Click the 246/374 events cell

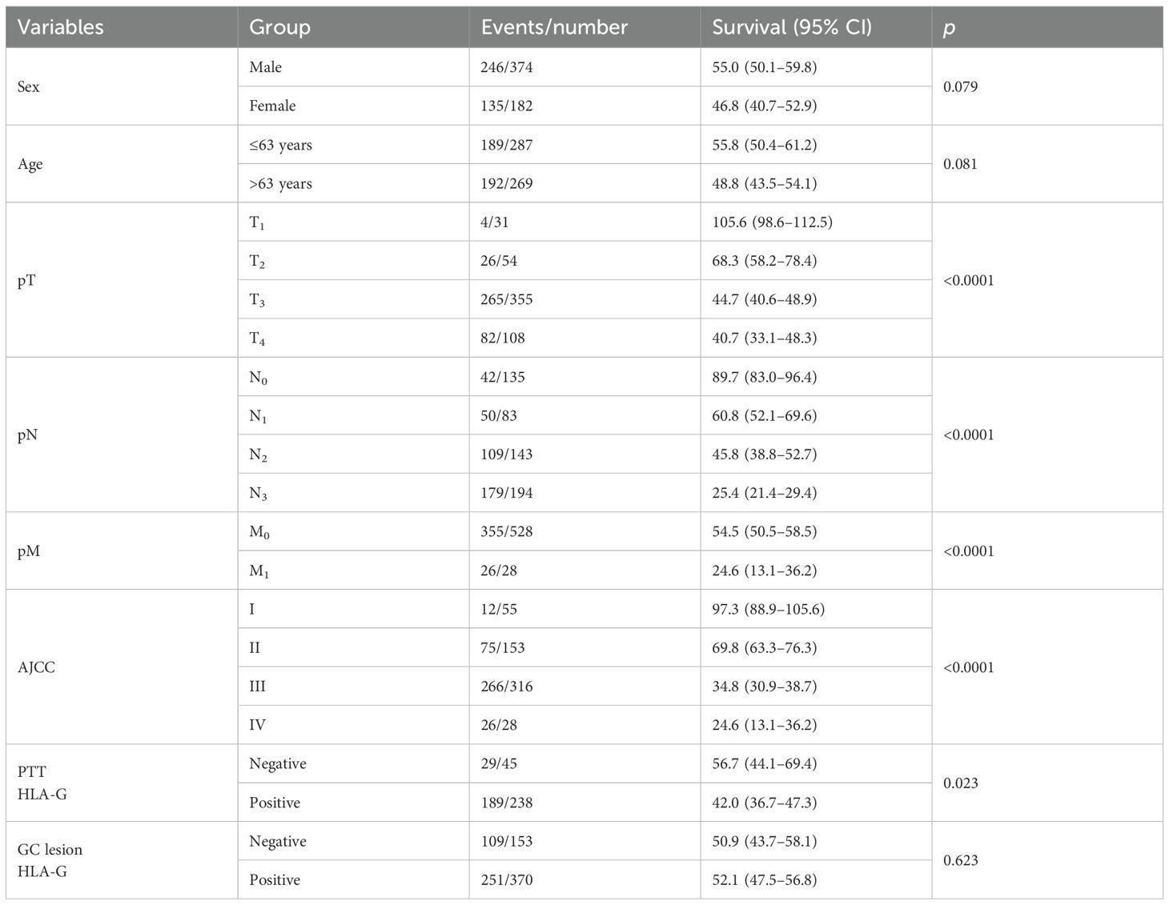point(507,67)
